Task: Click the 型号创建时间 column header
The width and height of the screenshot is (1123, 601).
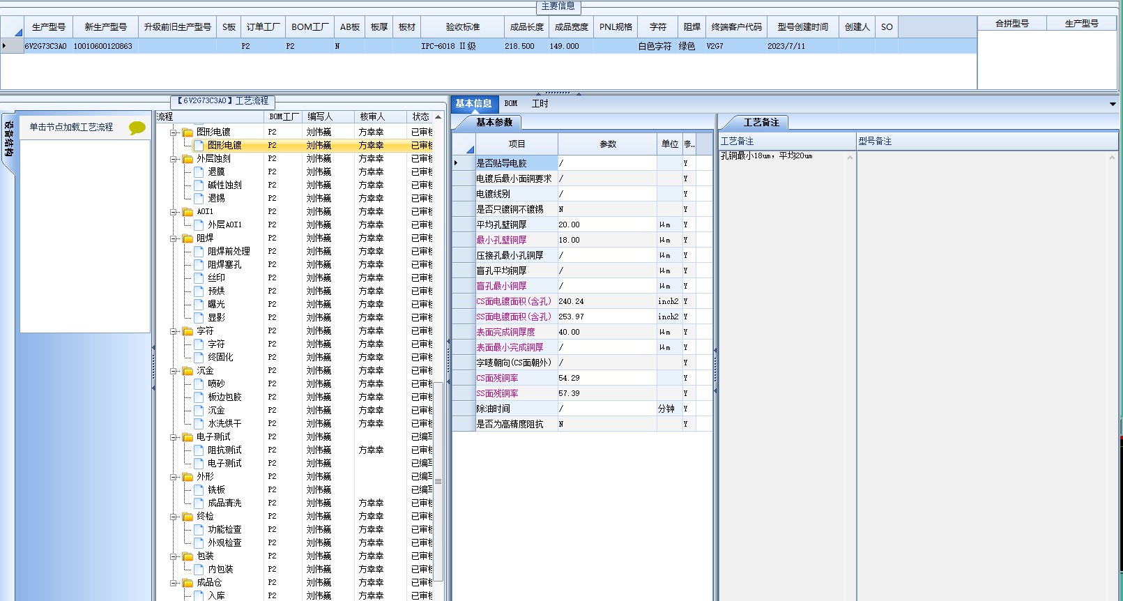Action: click(802, 27)
